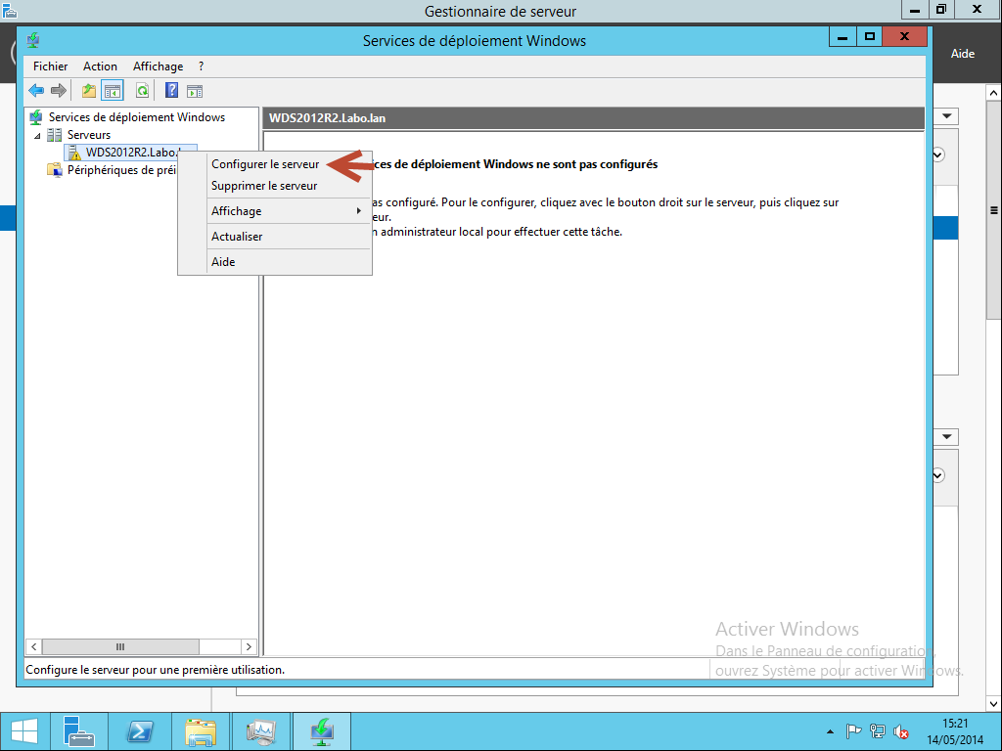Image resolution: width=1002 pixels, height=751 pixels.
Task: Collapse the Serveurs tree node
Action: pyautogui.click(x=37, y=135)
